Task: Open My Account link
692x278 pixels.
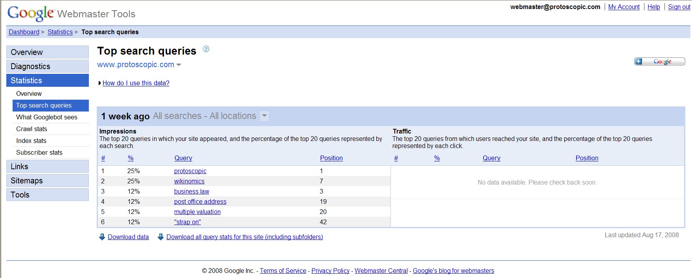Action: pyautogui.click(x=624, y=7)
